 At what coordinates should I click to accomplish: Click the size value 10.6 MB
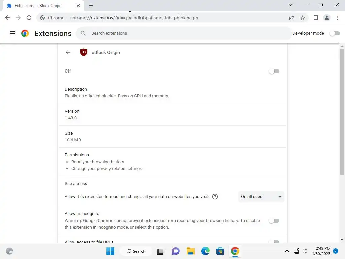tap(73, 140)
